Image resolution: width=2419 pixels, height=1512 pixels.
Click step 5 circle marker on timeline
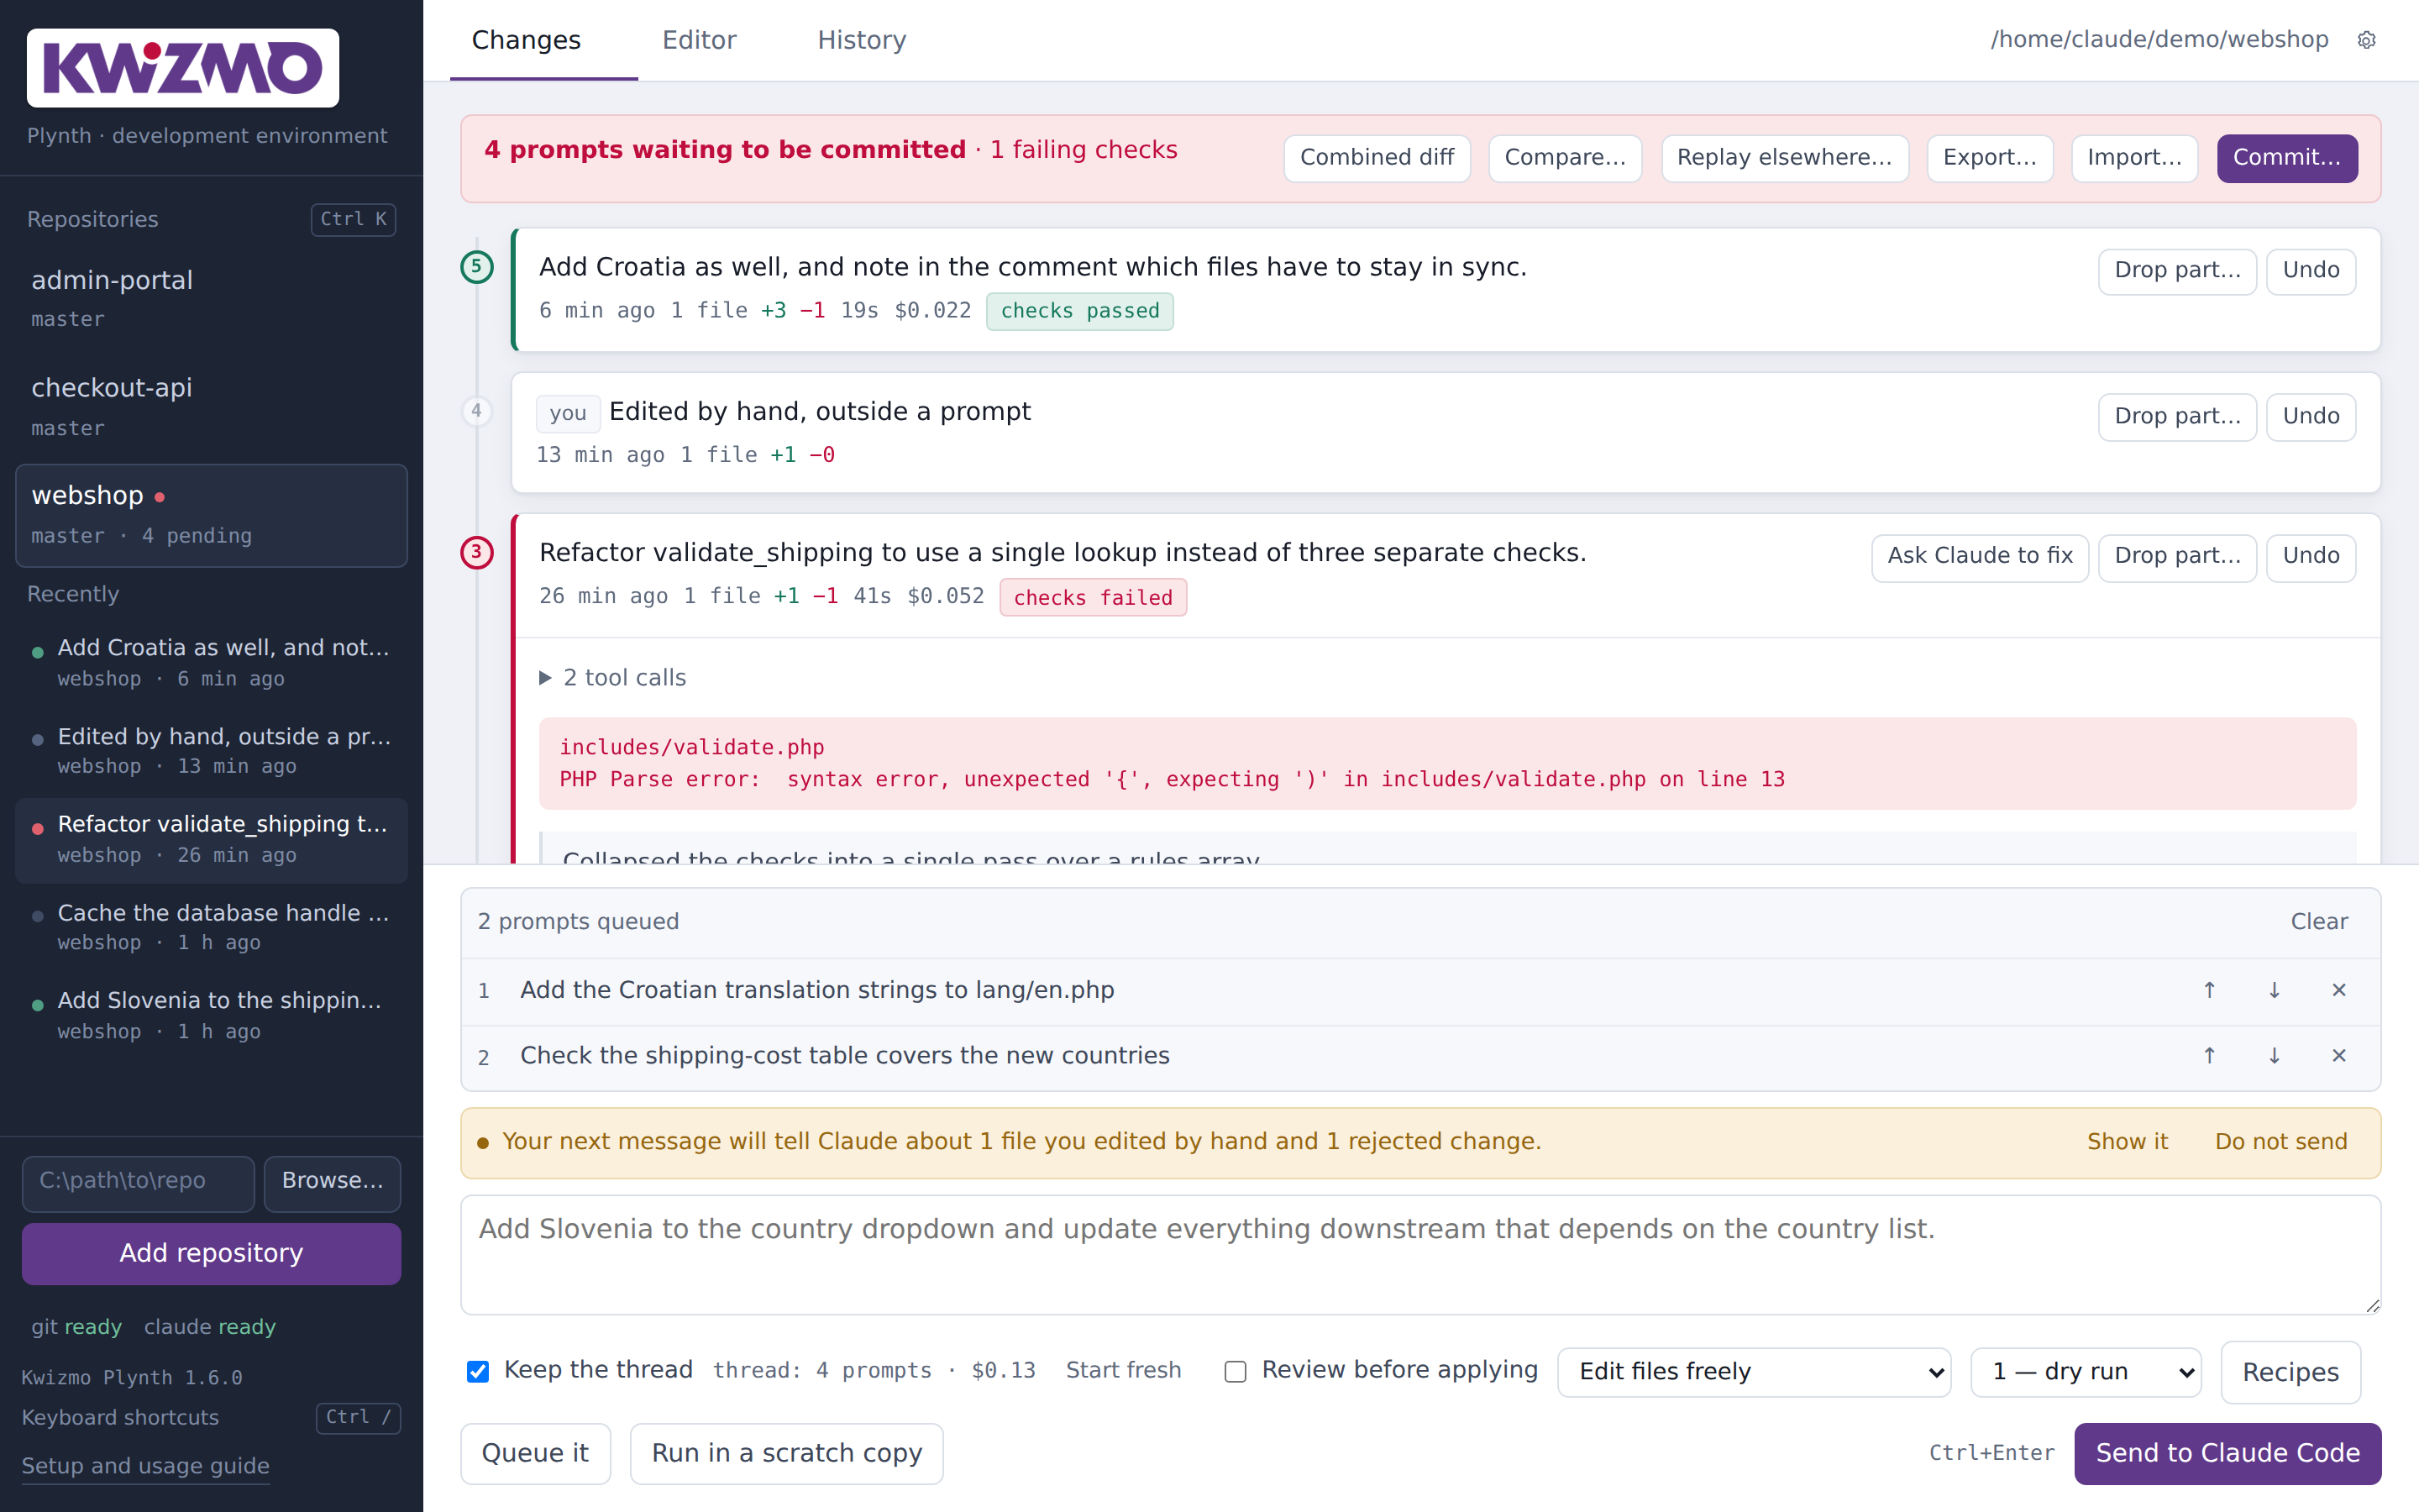pyautogui.click(x=477, y=267)
